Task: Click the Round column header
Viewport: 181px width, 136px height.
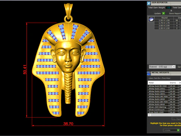Action: point(164,18)
